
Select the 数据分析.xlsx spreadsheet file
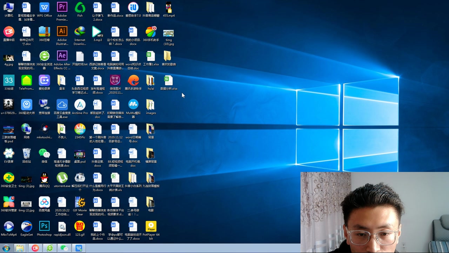pyautogui.click(x=169, y=83)
